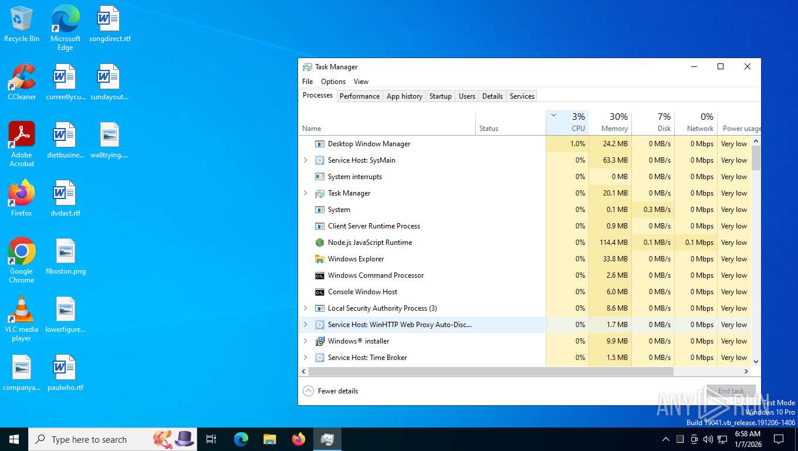
Task: Expand Service Host: WinHTTP Web Proxy row
Action: 305,325
